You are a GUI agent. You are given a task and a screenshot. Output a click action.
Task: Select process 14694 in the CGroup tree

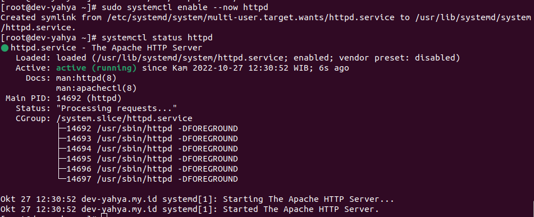point(152,149)
